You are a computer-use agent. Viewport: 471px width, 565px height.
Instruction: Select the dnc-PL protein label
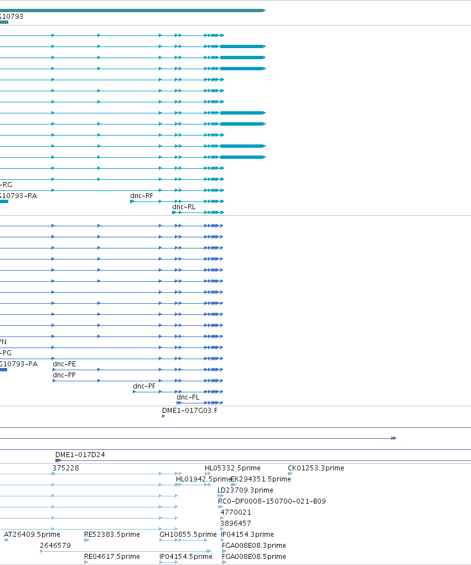point(188,397)
